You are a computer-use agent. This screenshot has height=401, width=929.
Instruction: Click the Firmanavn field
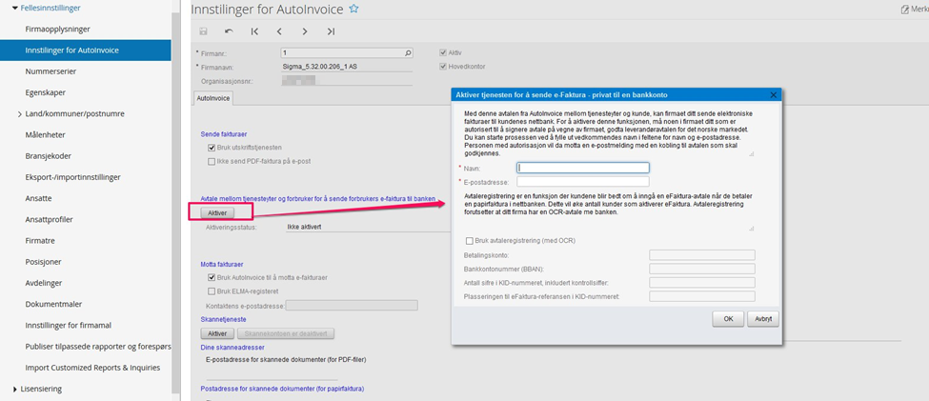[x=347, y=67]
